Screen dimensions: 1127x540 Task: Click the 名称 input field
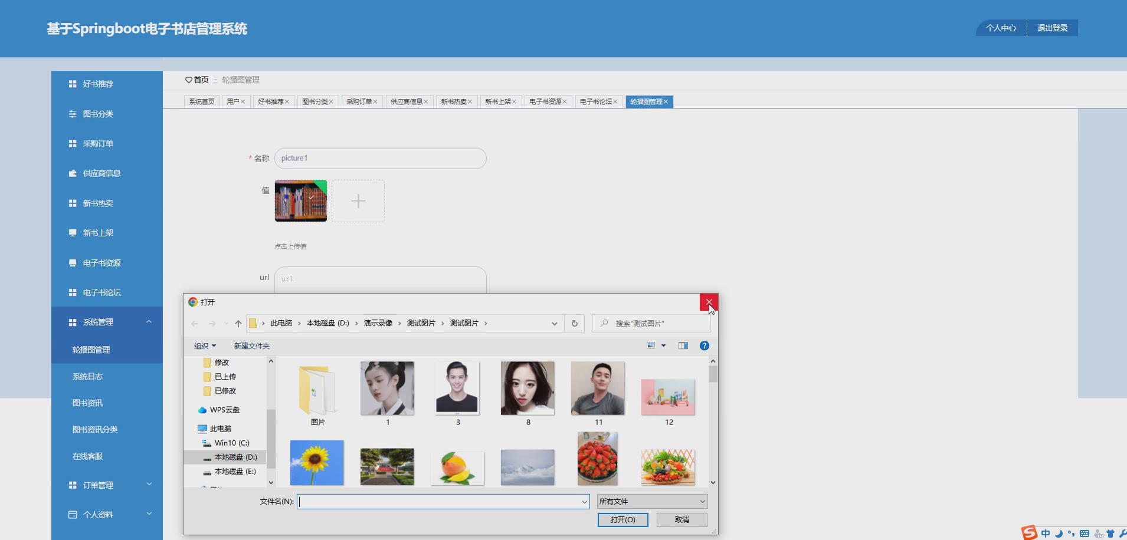pos(381,158)
